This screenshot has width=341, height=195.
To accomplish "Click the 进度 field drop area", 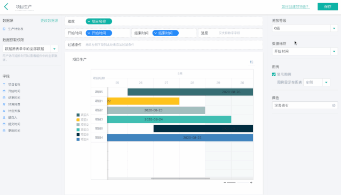I will point(231,33).
